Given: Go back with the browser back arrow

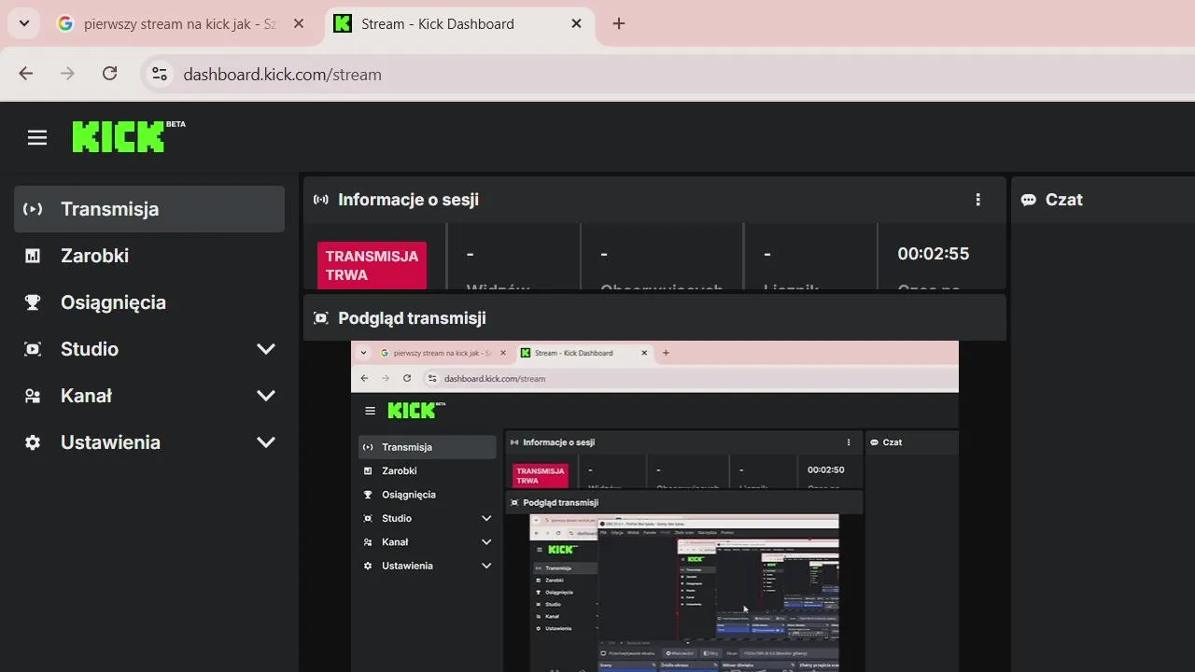Looking at the screenshot, I should tap(26, 74).
